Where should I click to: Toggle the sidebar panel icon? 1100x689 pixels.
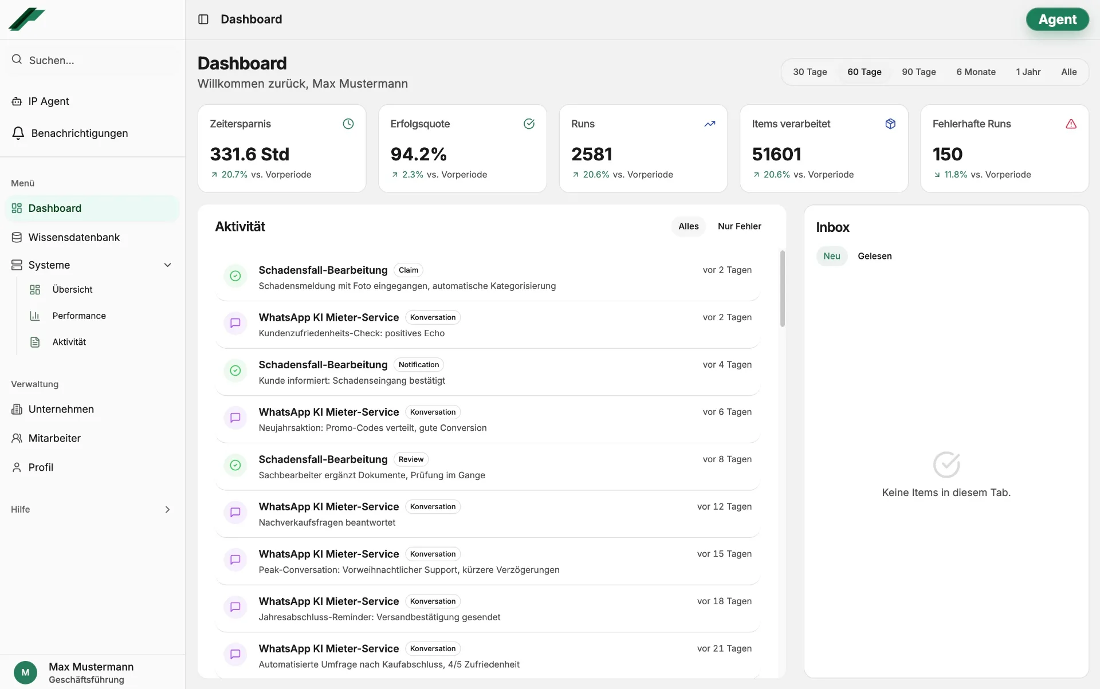[203, 19]
